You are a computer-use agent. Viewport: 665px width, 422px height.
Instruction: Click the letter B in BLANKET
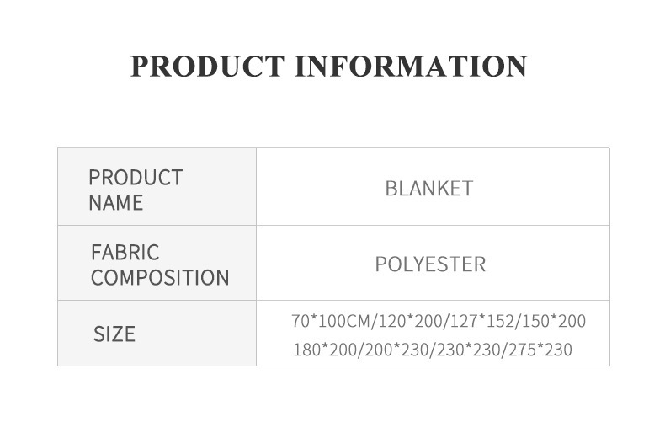[391, 189]
